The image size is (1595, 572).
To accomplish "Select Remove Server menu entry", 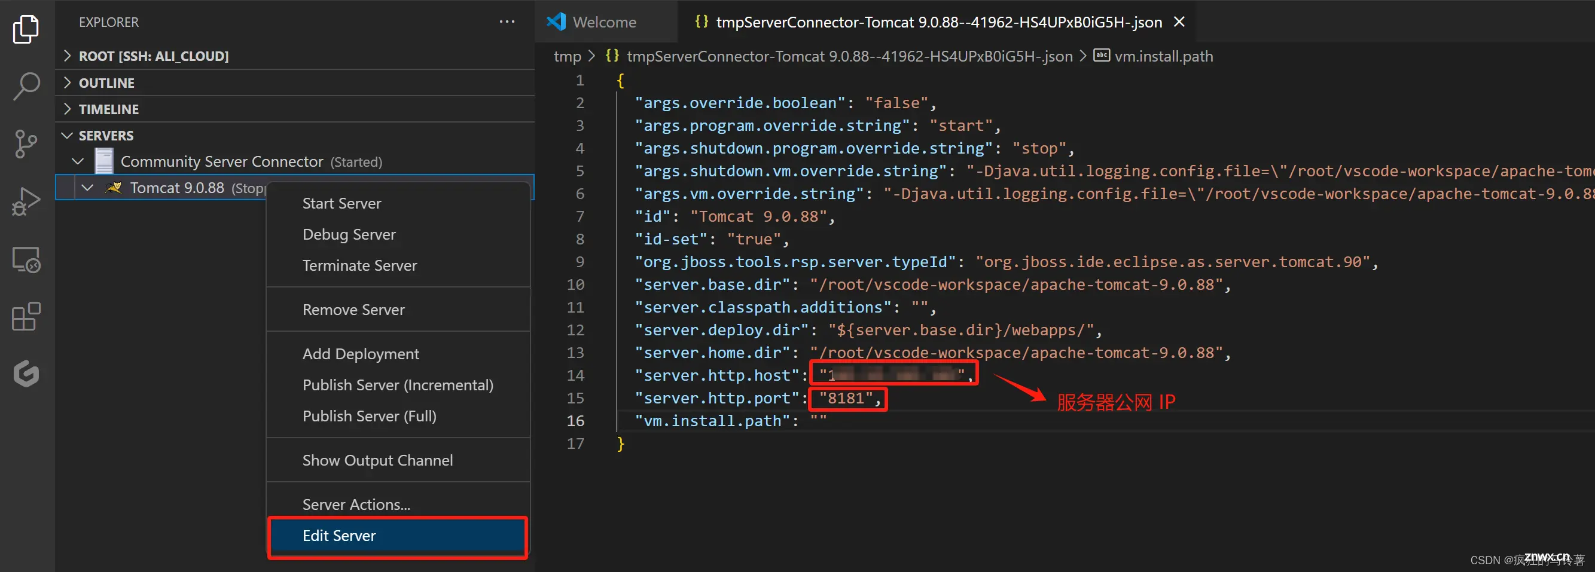I will [x=398, y=310].
